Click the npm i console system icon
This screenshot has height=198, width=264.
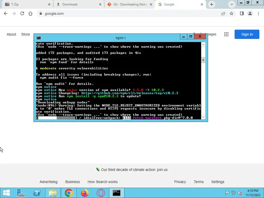click(39, 38)
